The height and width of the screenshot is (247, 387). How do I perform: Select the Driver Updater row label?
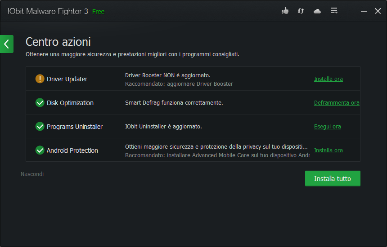(x=67, y=79)
